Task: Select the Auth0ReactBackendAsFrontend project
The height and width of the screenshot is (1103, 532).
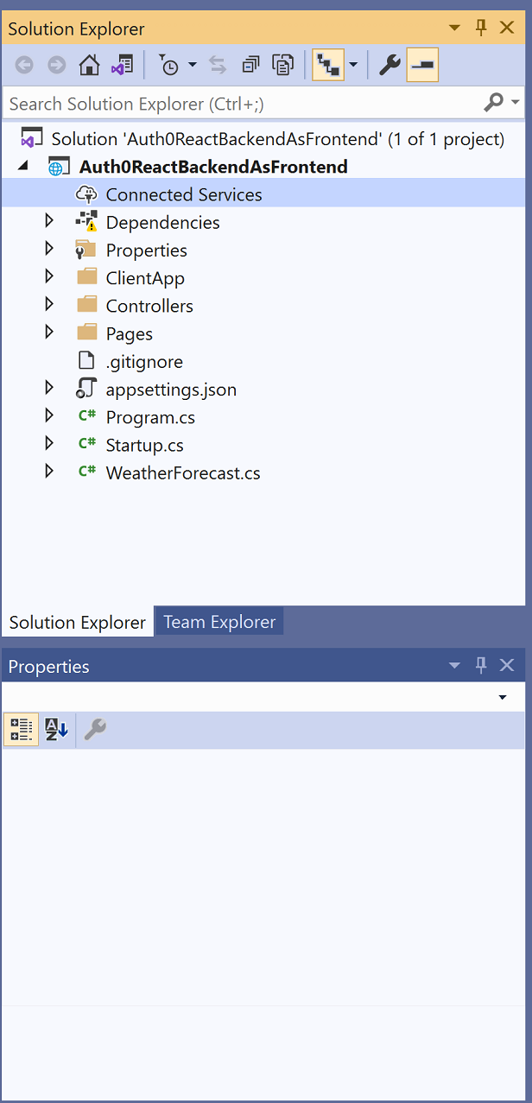Action: [x=213, y=167]
